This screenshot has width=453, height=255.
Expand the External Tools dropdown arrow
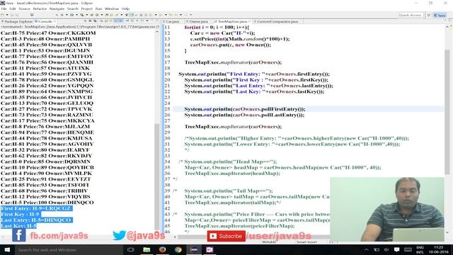[x=87, y=15]
